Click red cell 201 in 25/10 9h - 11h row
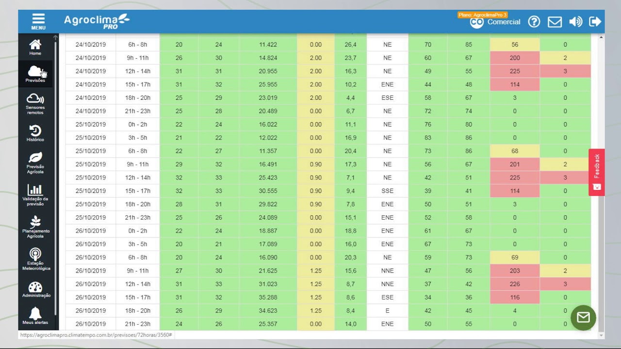Screen dimensions: 621x349 (x=515, y=164)
